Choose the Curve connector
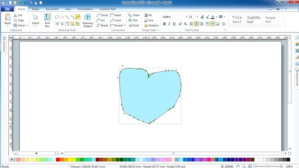The height and width of the screenshot is (168, 299). point(115,20)
